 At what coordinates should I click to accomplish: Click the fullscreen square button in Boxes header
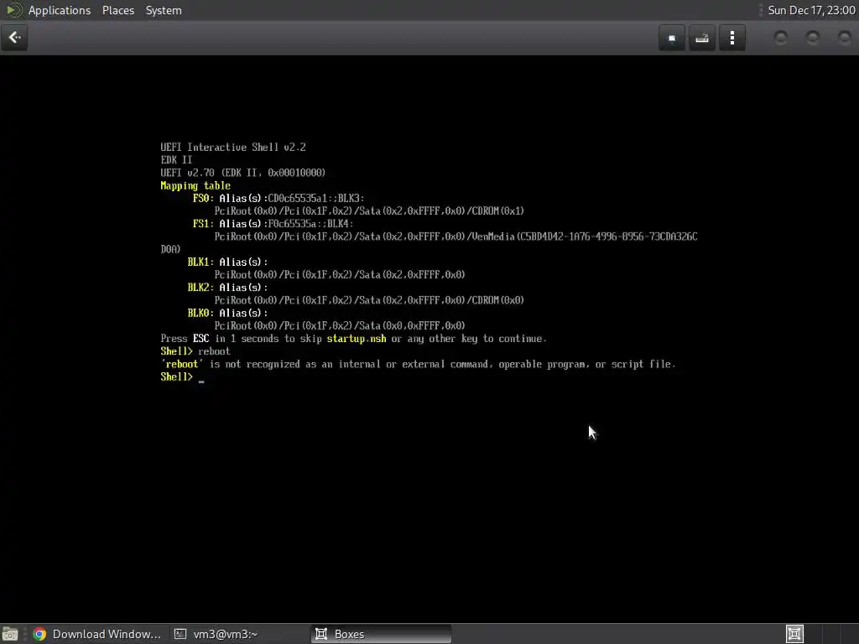click(672, 38)
